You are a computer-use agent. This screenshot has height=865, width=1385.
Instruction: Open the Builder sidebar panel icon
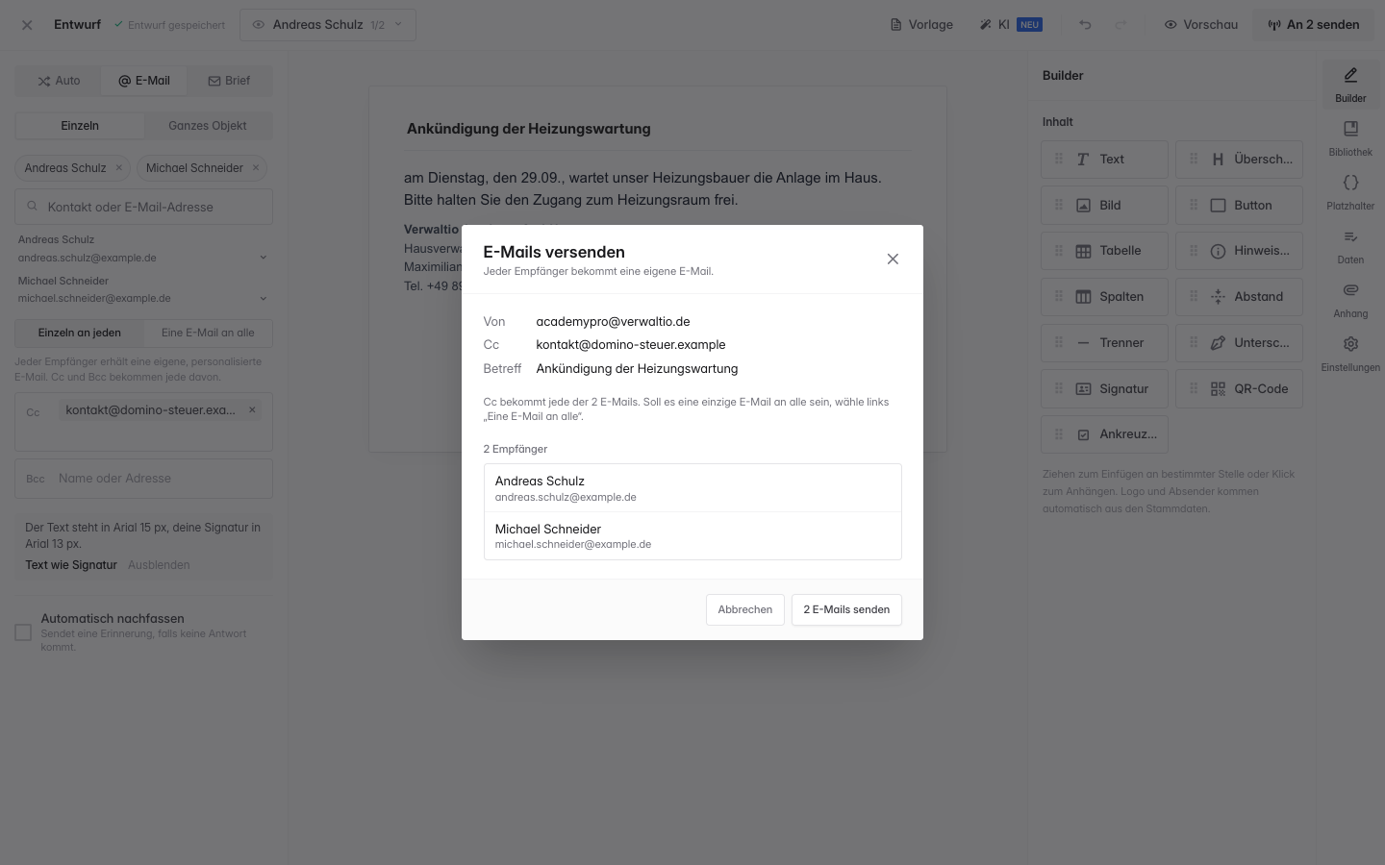click(x=1350, y=84)
